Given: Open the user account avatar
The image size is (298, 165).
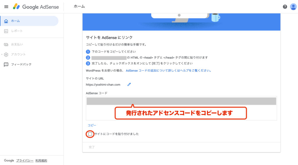Looking at the screenshot, I should coord(293,7).
